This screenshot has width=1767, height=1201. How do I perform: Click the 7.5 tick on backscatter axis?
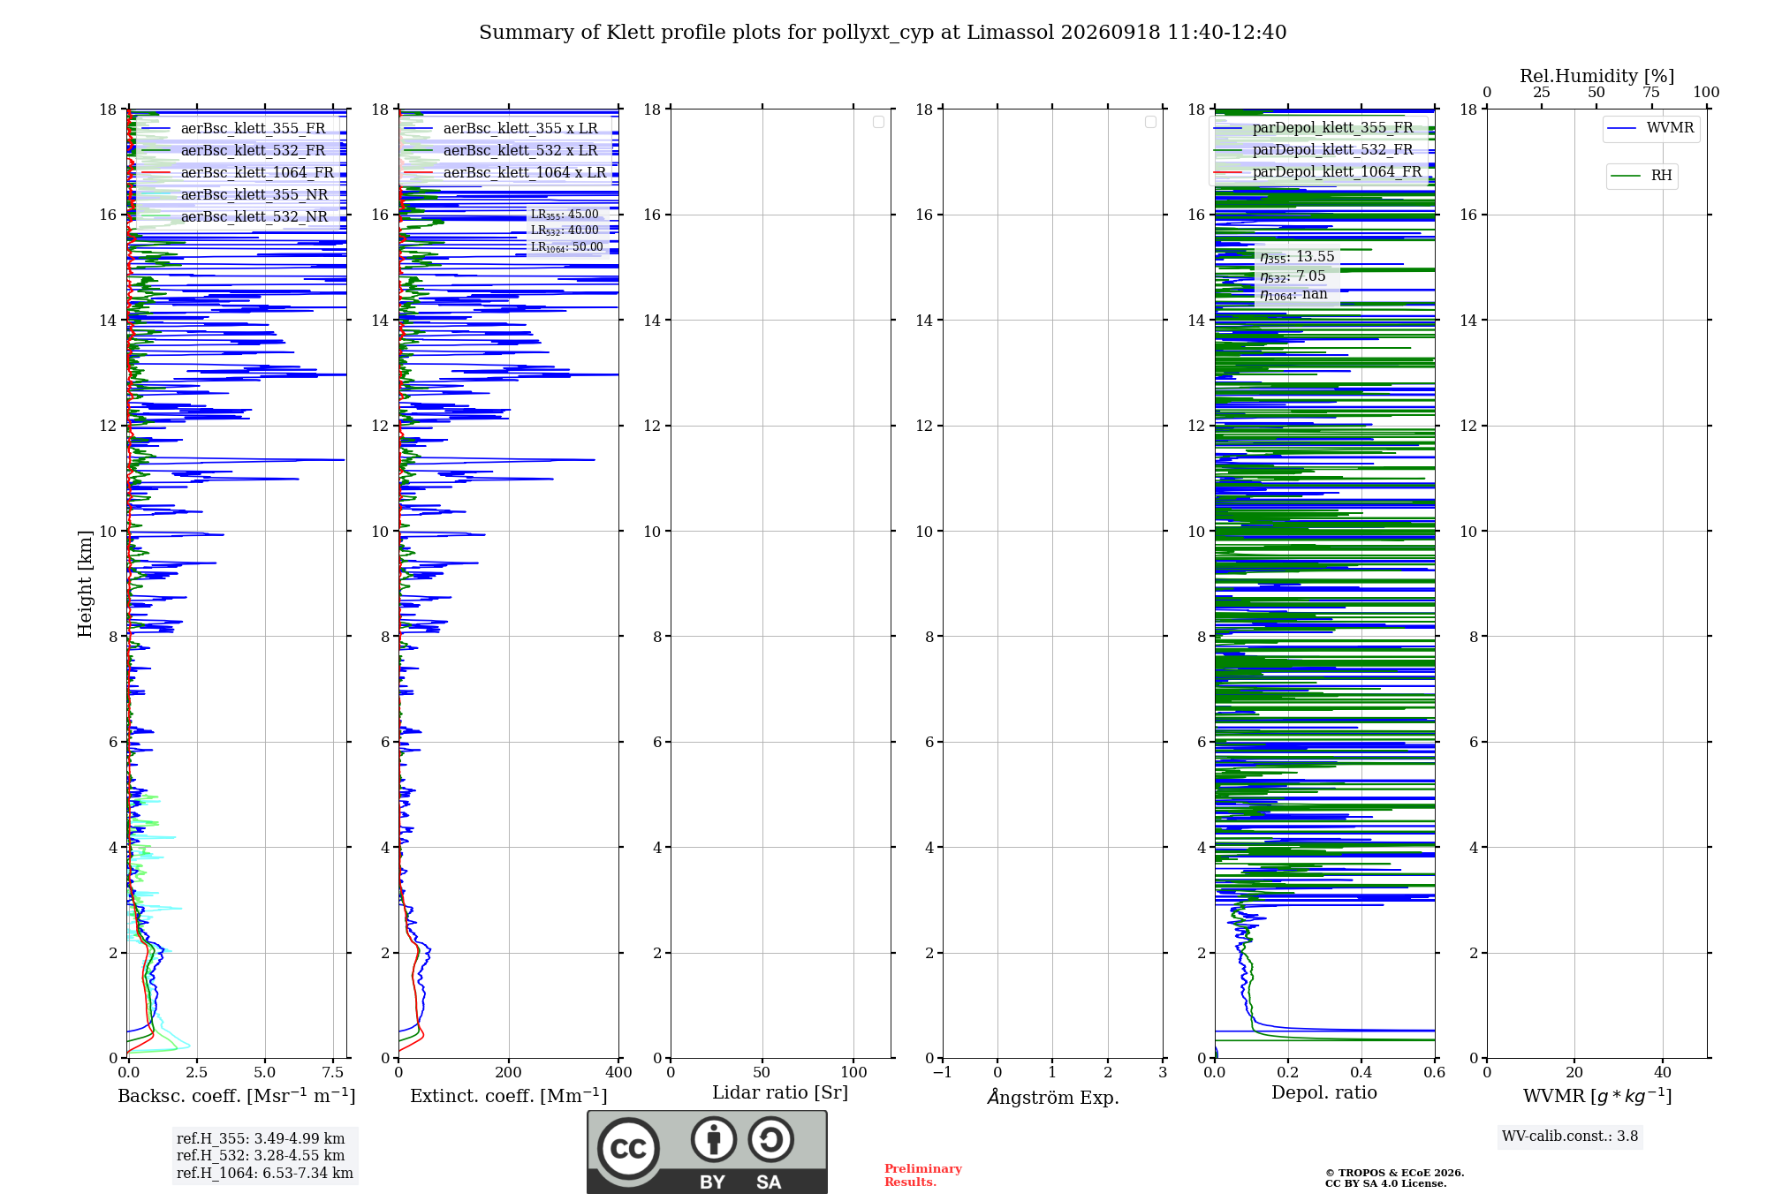(333, 1073)
